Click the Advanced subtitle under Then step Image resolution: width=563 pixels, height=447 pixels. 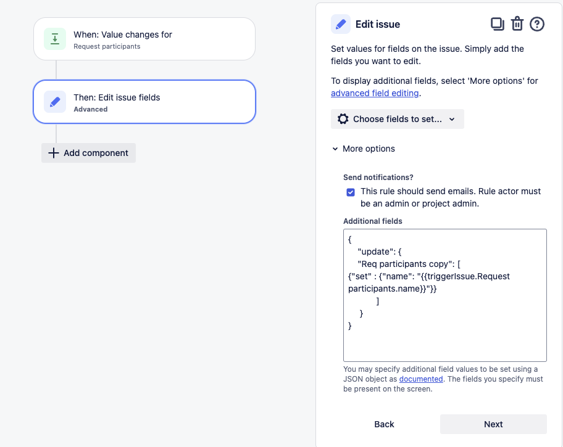click(91, 109)
